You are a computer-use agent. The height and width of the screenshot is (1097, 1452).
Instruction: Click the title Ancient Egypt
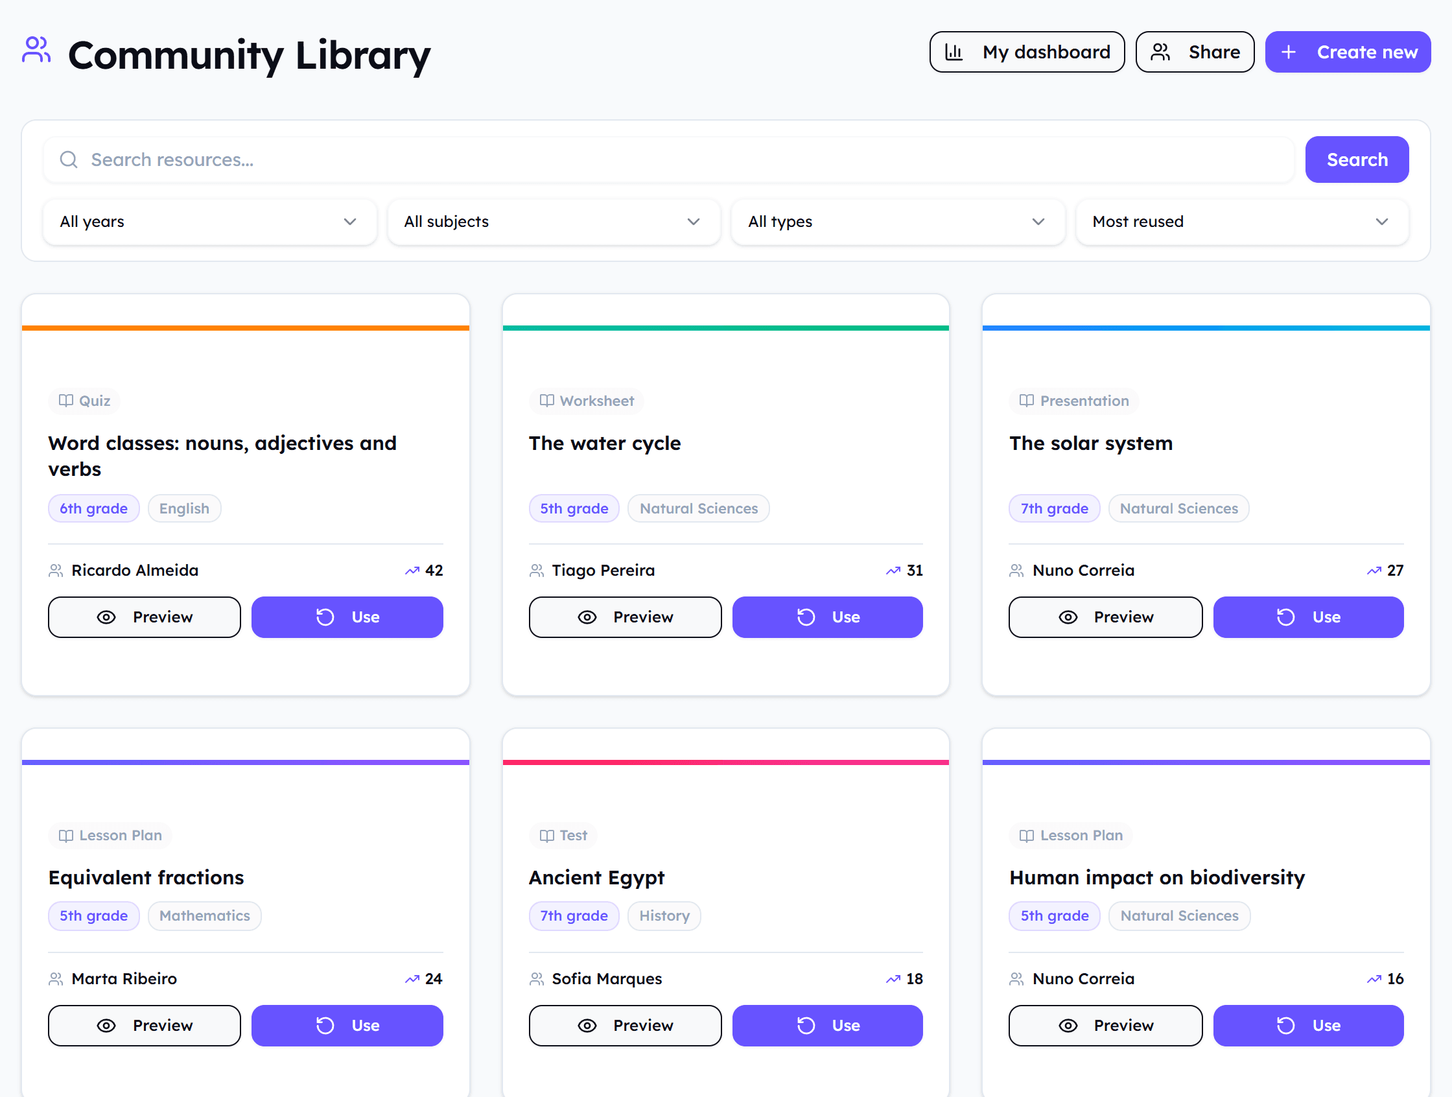click(x=597, y=879)
